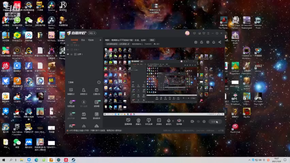This screenshot has width=290, height=163.
Task: Open the user avatar profile
Action: 187,33
